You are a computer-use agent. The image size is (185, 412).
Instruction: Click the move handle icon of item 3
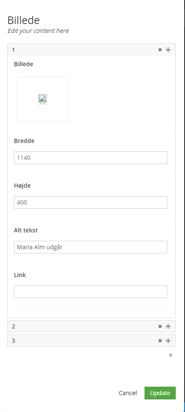168,341
